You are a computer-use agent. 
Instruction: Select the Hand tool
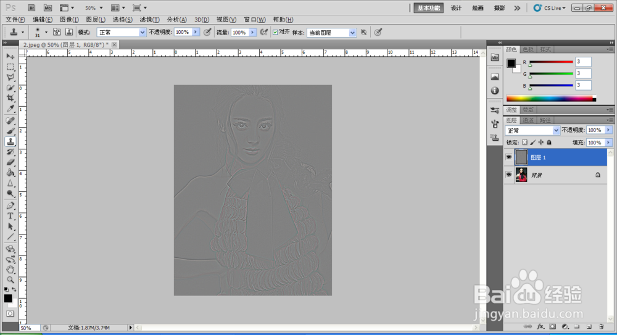click(10, 270)
